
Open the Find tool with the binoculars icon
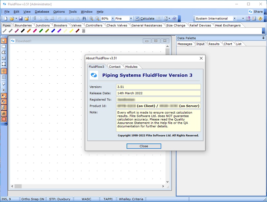(84, 19)
